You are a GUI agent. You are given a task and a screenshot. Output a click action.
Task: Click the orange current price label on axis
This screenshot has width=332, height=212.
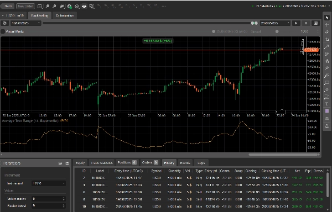(x=311, y=50)
